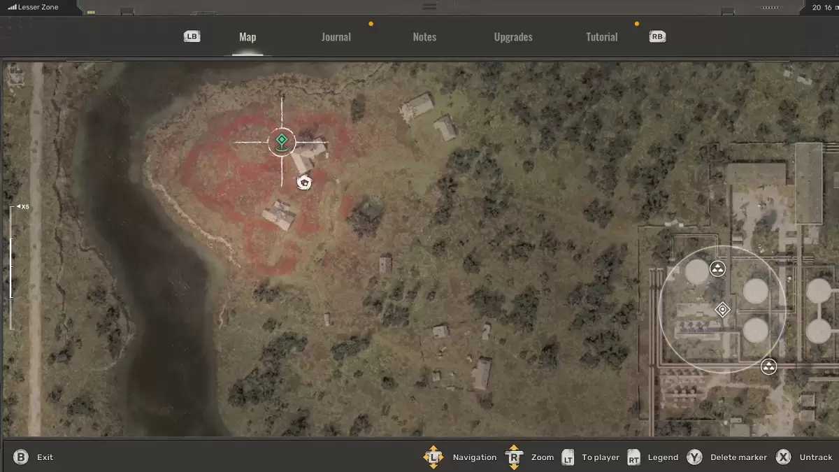839x472 pixels.
Task: Switch to the Journal tab
Action: [336, 37]
